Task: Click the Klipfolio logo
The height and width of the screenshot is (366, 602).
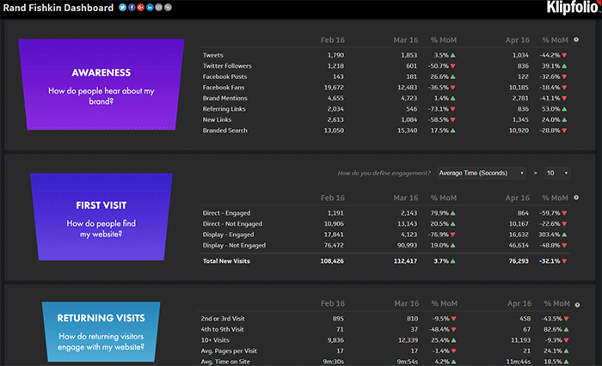Action: click(568, 9)
